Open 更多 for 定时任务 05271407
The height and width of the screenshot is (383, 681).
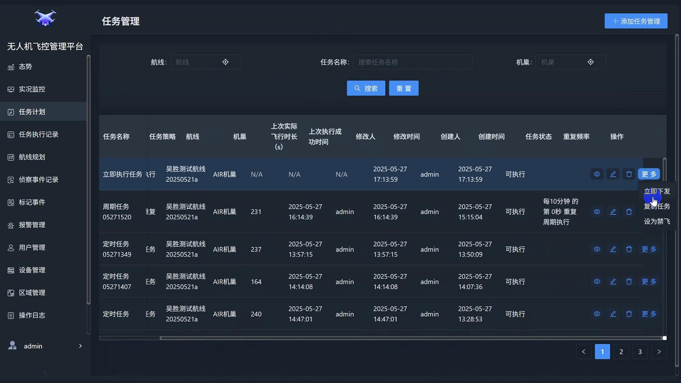tap(649, 282)
